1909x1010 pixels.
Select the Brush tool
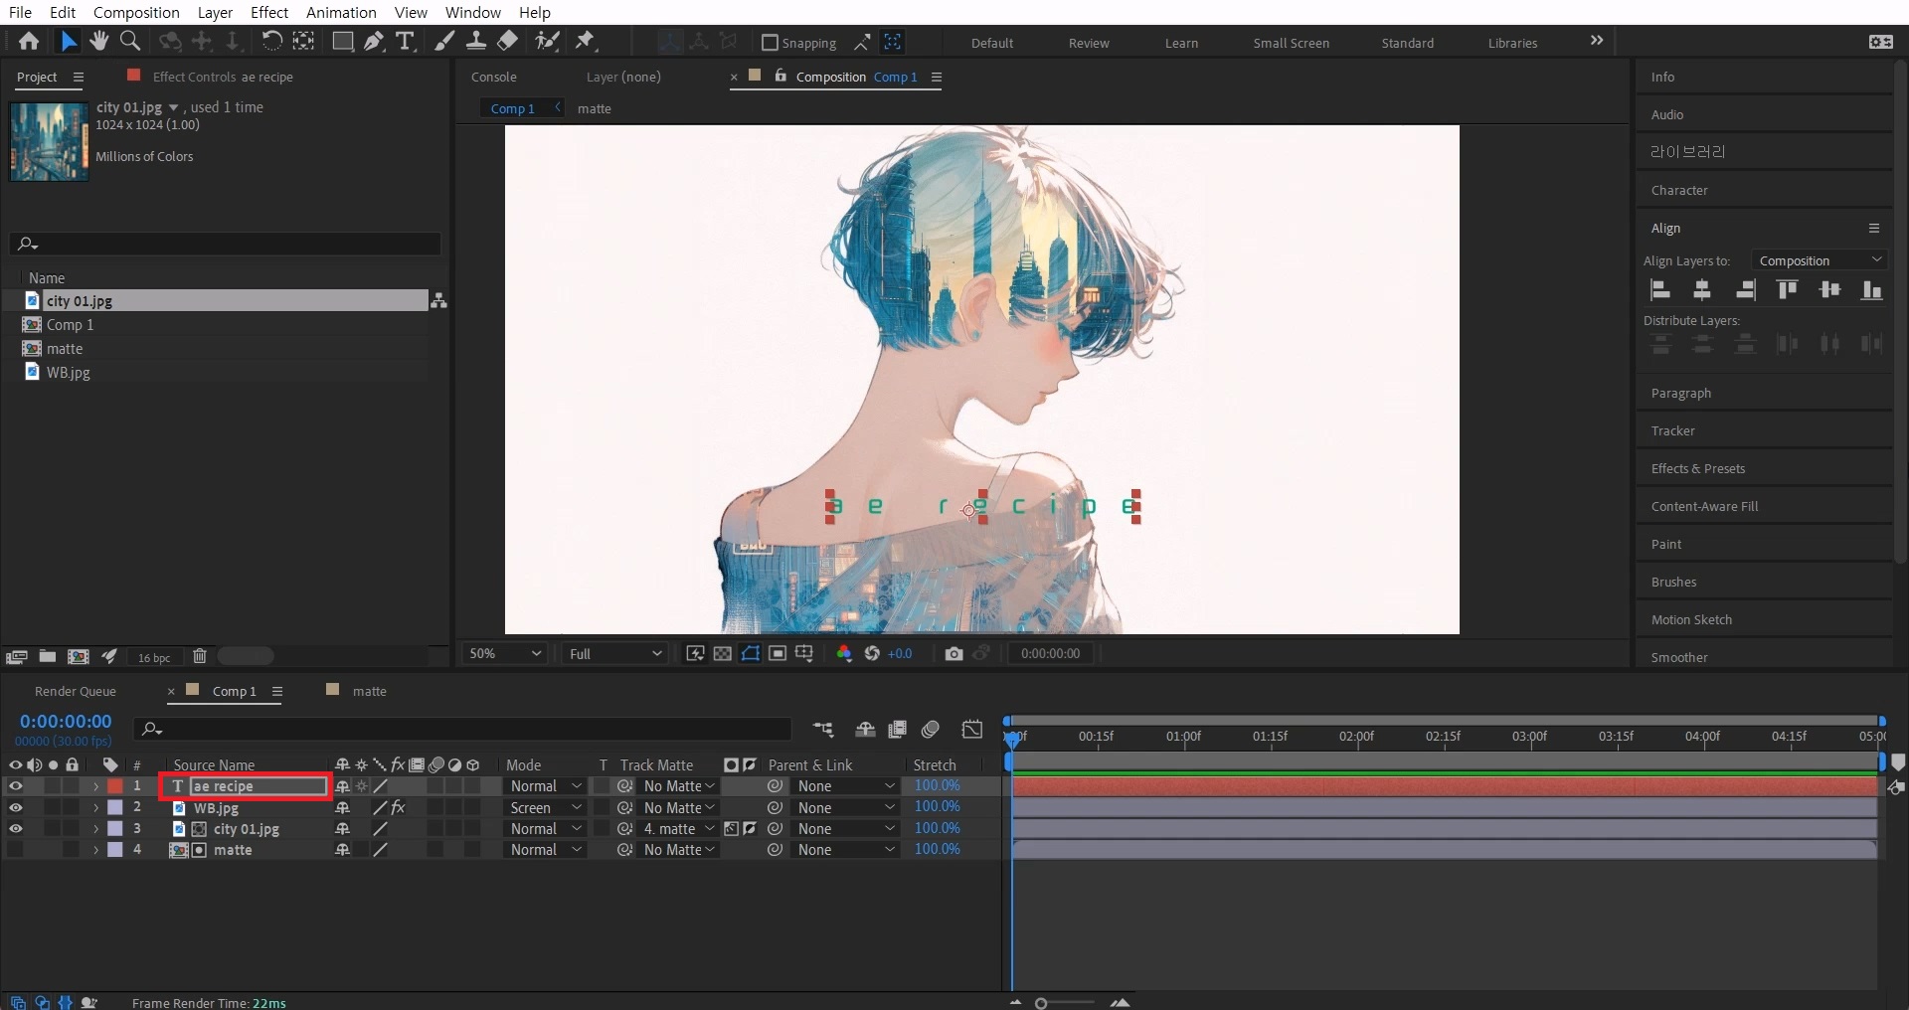[x=445, y=41]
